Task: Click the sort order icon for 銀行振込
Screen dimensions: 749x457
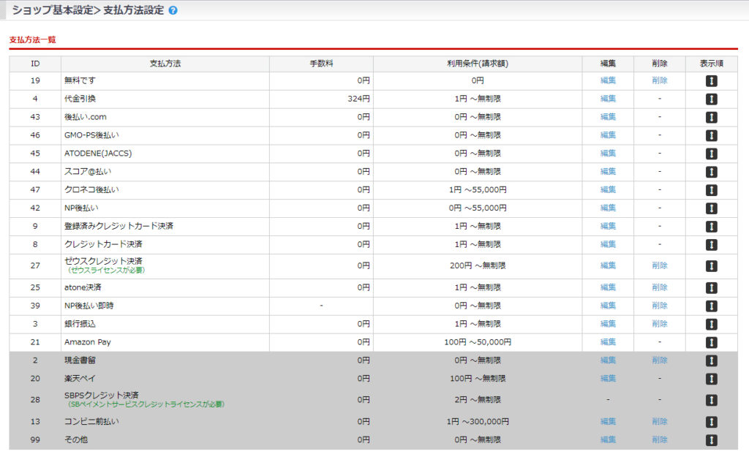Action: (711, 324)
